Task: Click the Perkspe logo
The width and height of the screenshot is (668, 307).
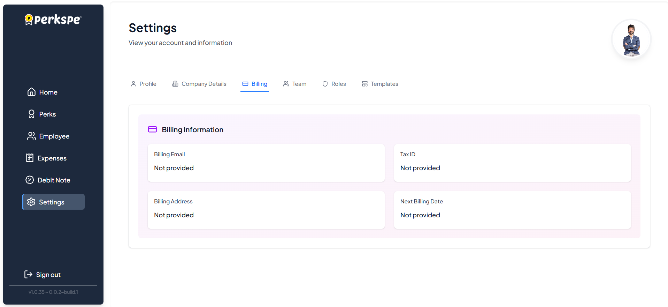Action: coord(53,20)
